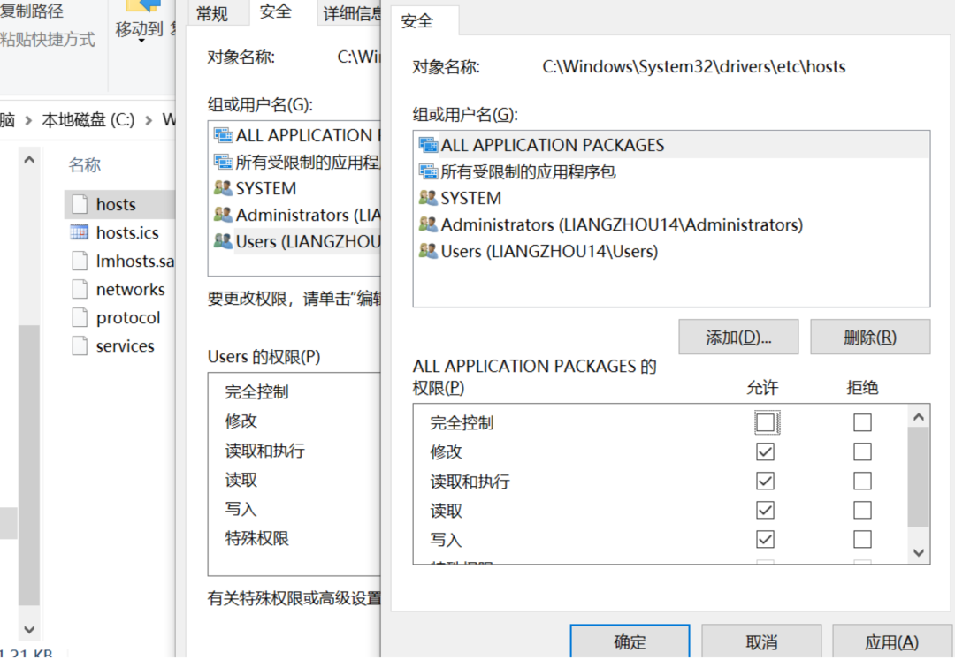Screen dimensions: 955x660
Task: Select networks file name
Action: tap(130, 289)
